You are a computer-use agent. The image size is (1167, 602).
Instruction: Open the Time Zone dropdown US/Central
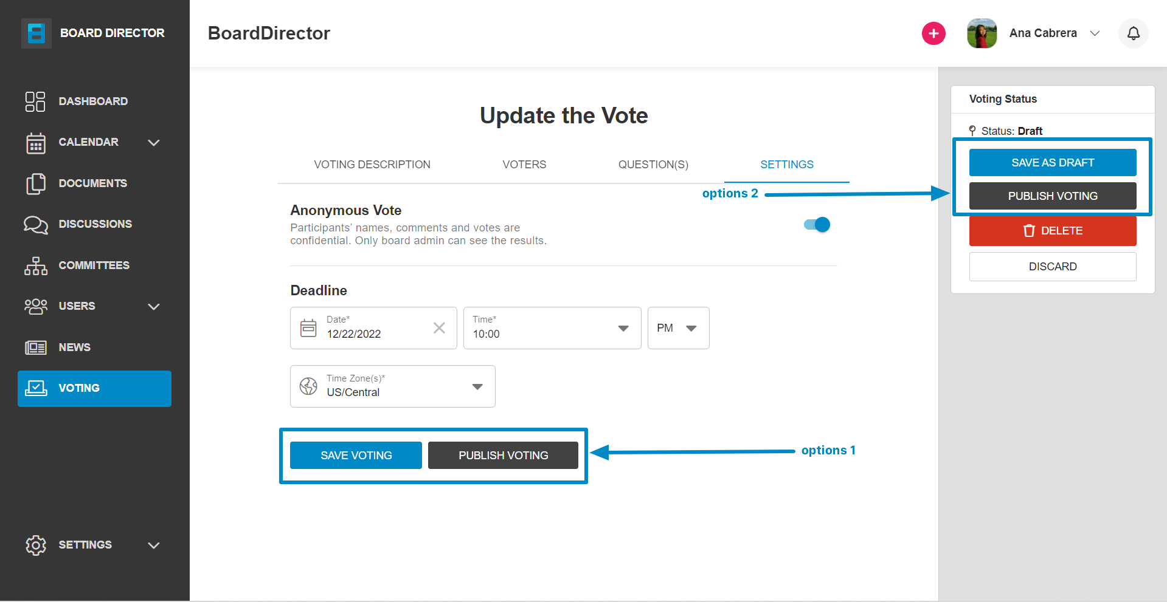click(393, 386)
